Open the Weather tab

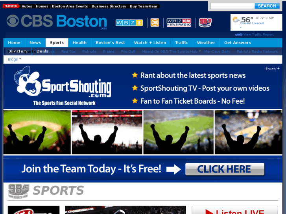point(206,43)
